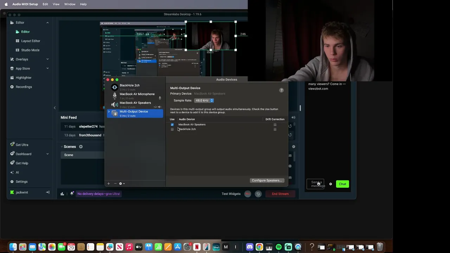Click the jackwint account entry
Screen dimensions: 450x253
(x=22, y=192)
